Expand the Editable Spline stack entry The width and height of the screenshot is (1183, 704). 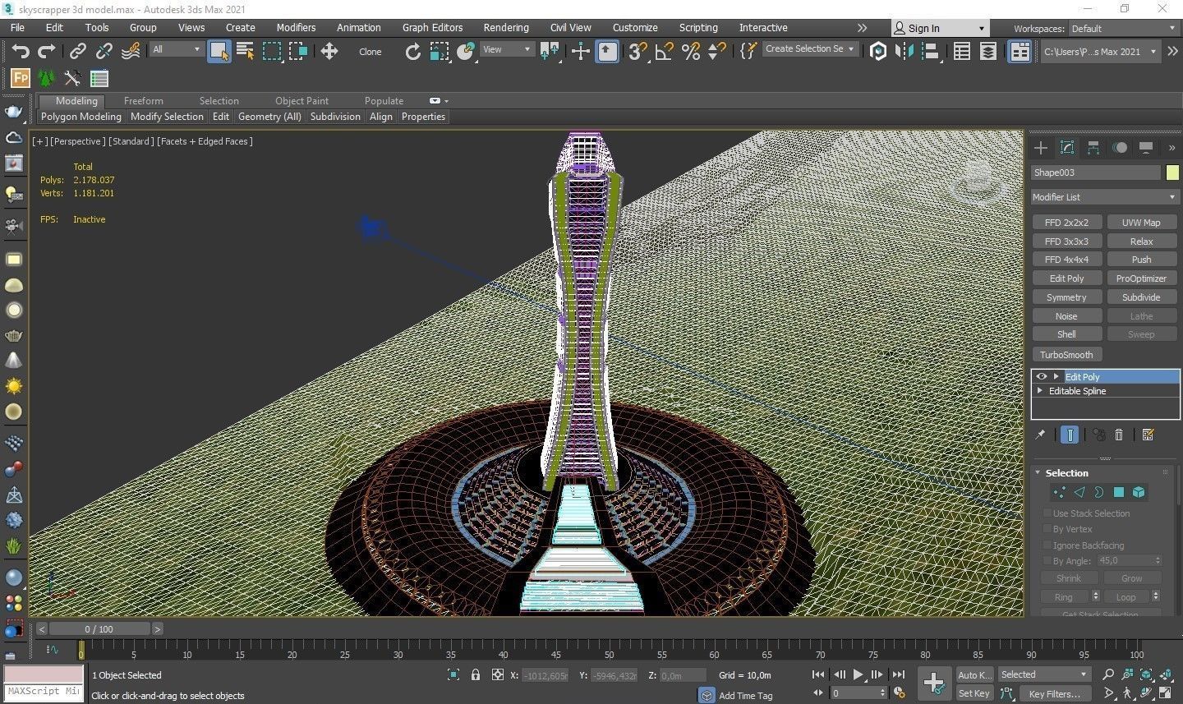[1040, 391]
